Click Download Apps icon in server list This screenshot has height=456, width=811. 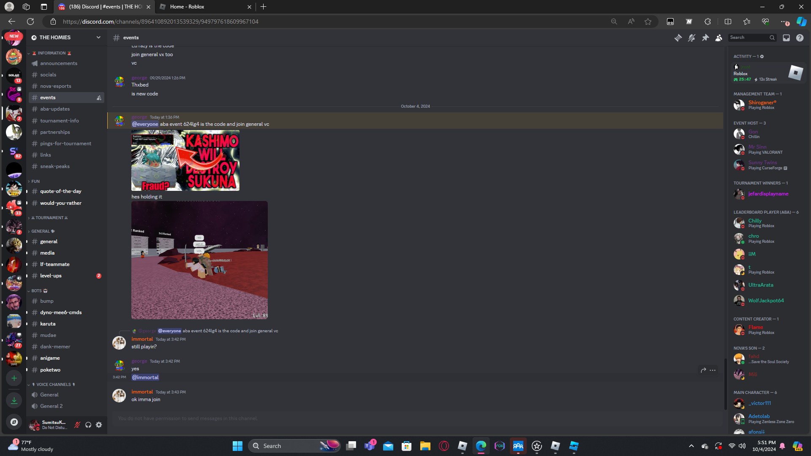pos(14,400)
